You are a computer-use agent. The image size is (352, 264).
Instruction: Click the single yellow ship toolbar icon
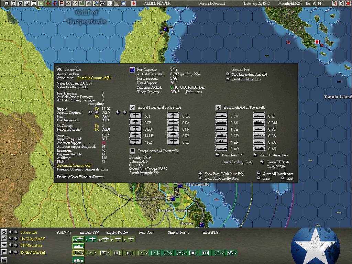[68, 3]
